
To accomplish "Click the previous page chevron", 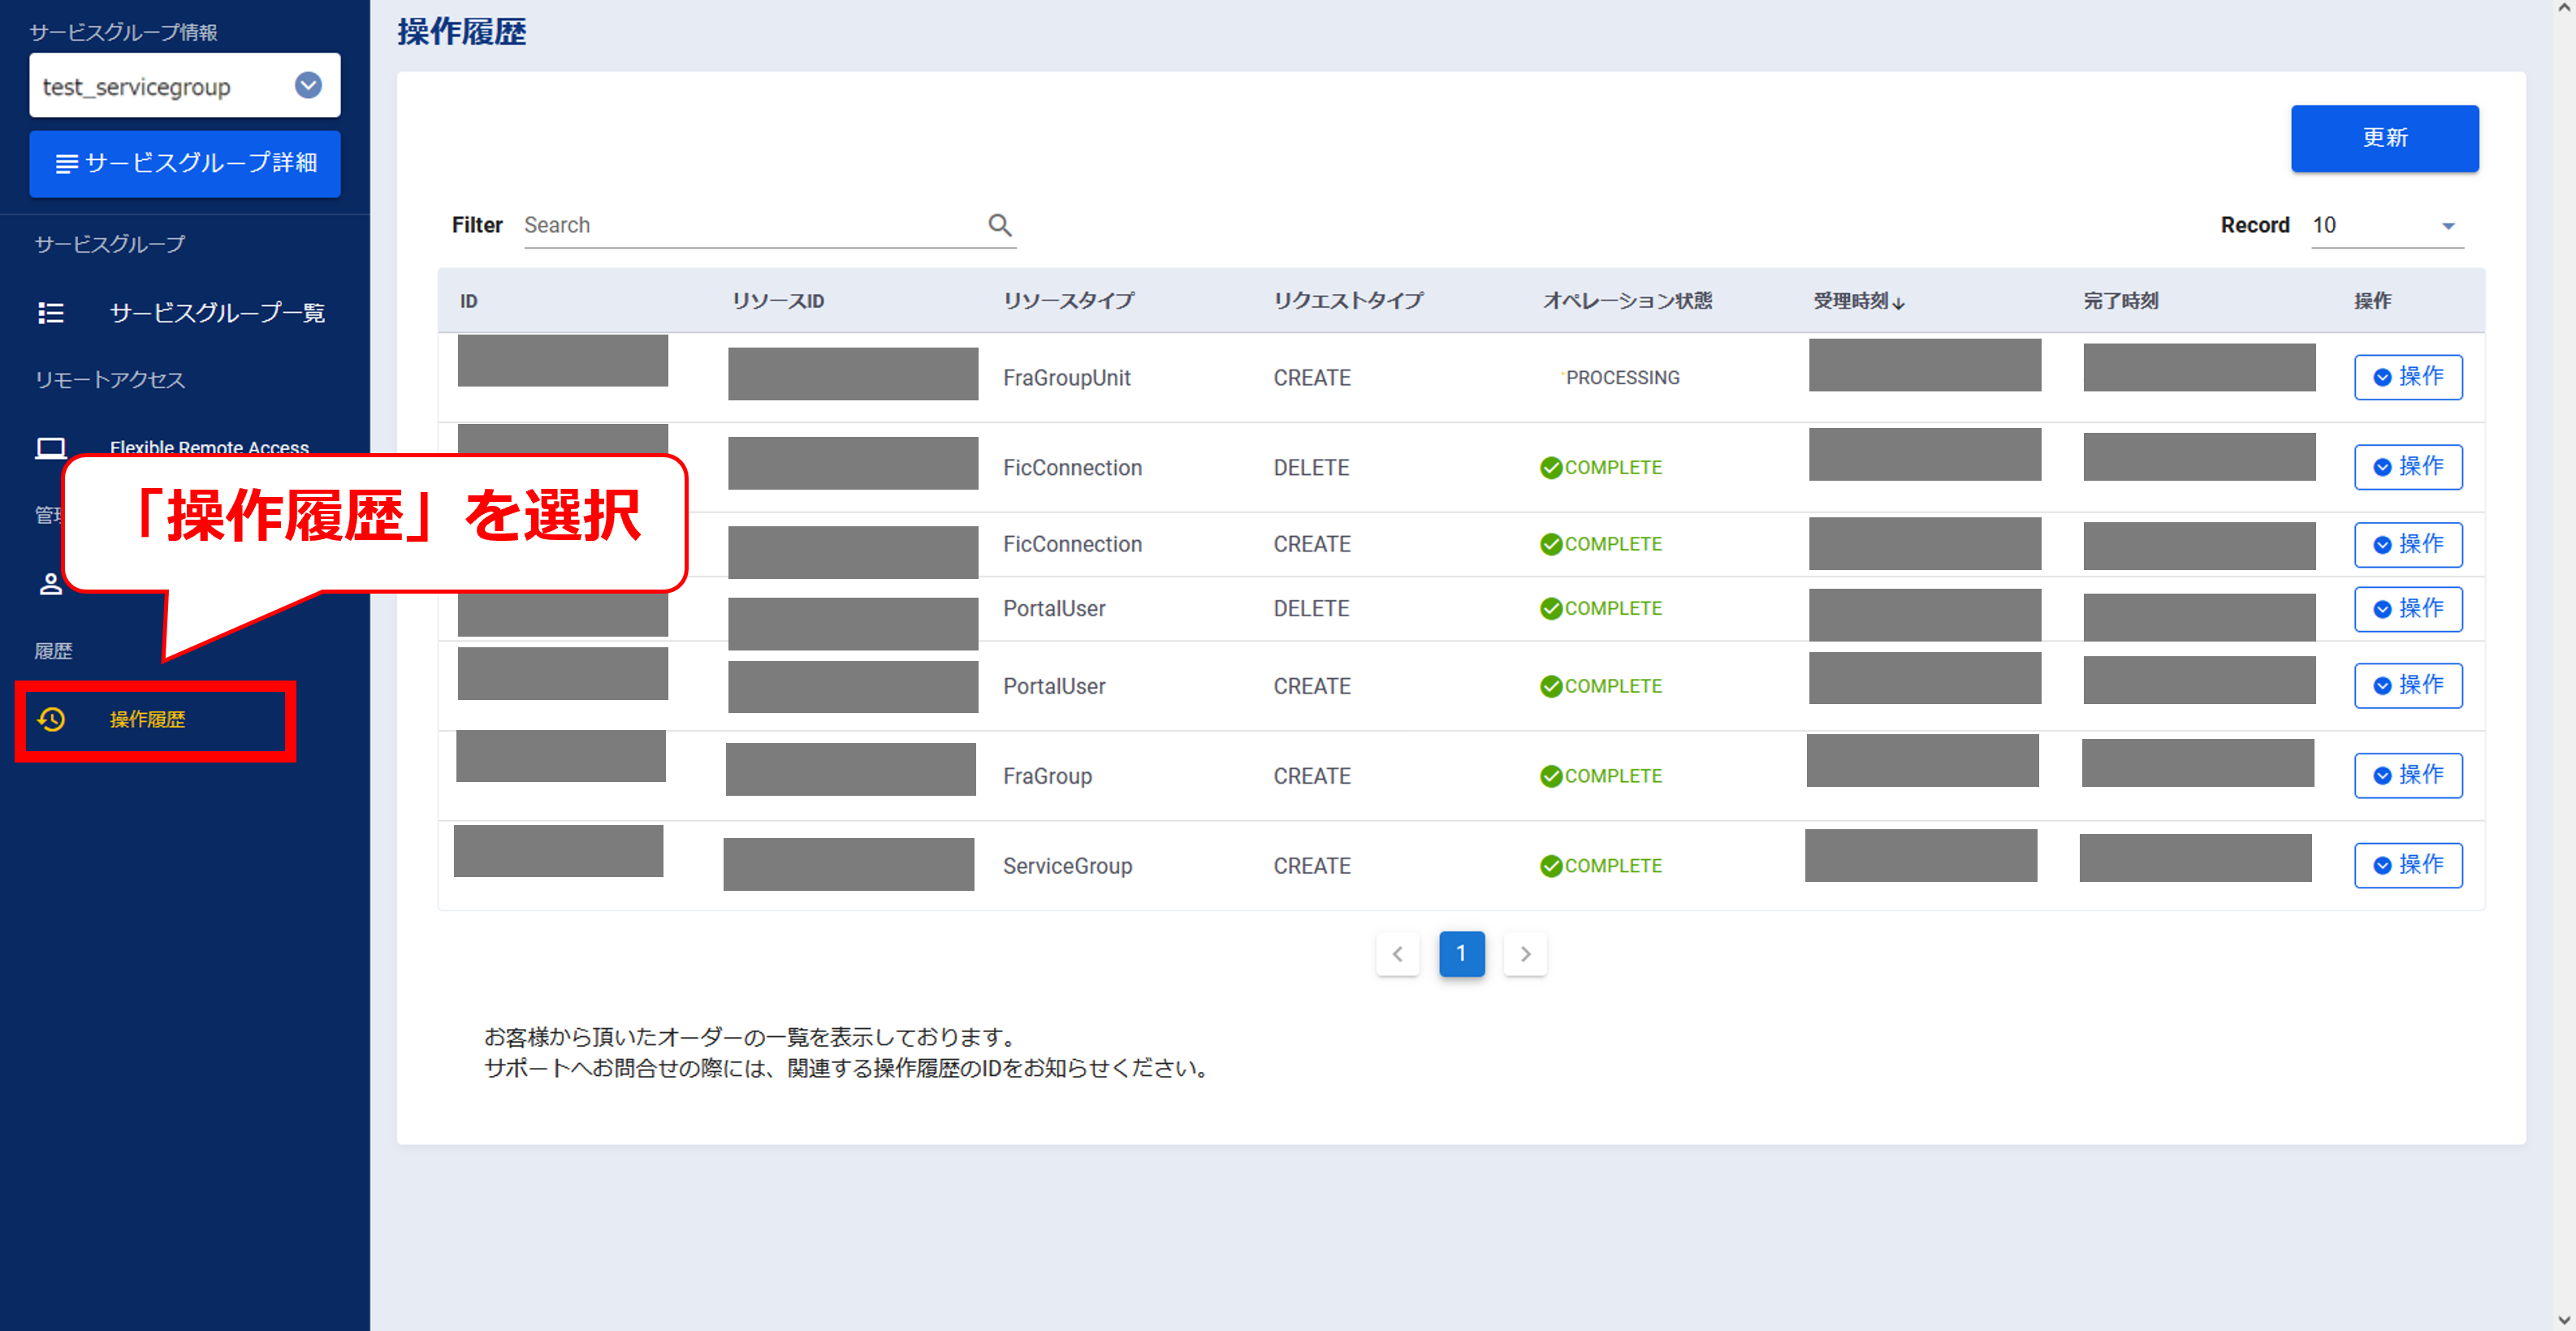I will 1397,953.
